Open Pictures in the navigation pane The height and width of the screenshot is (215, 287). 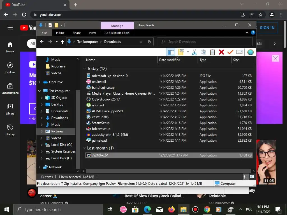(57, 131)
